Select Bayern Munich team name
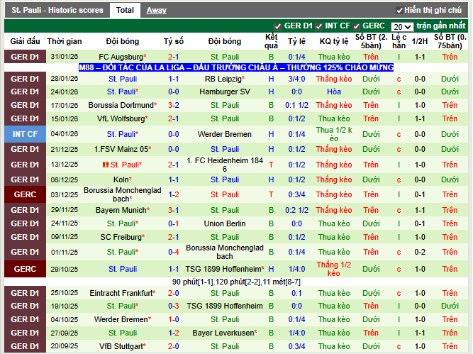 click(123, 210)
